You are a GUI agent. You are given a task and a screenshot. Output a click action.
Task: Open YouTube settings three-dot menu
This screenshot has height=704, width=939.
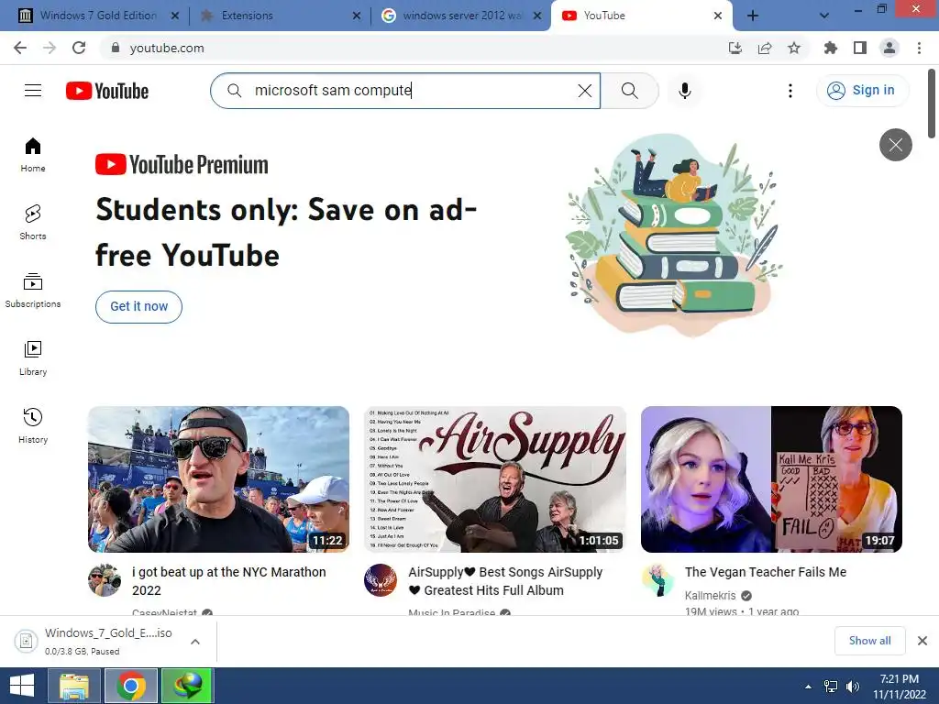pos(790,91)
